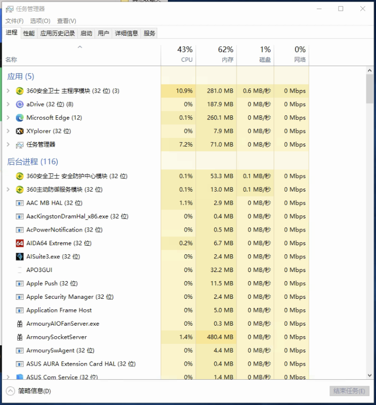Image resolution: width=376 pixels, height=405 pixels.
Task: Select the APO3GUI process row
Action: [x=156, y=270]
